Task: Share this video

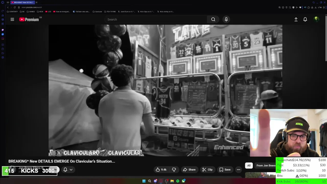Action: coord(189,170)
